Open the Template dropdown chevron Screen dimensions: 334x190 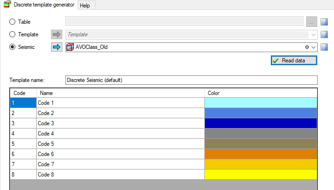click(x=314, y=34)
